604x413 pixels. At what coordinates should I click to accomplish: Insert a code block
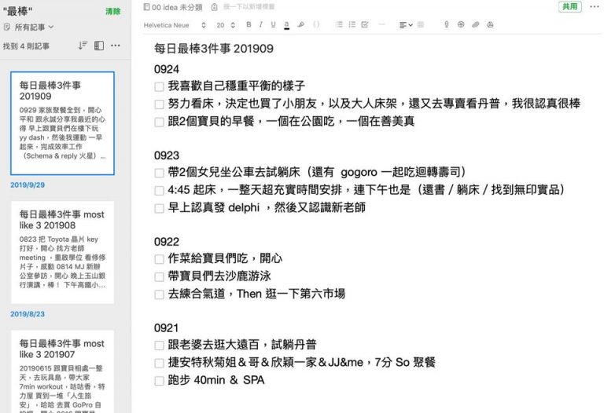(x=316, y=24)
